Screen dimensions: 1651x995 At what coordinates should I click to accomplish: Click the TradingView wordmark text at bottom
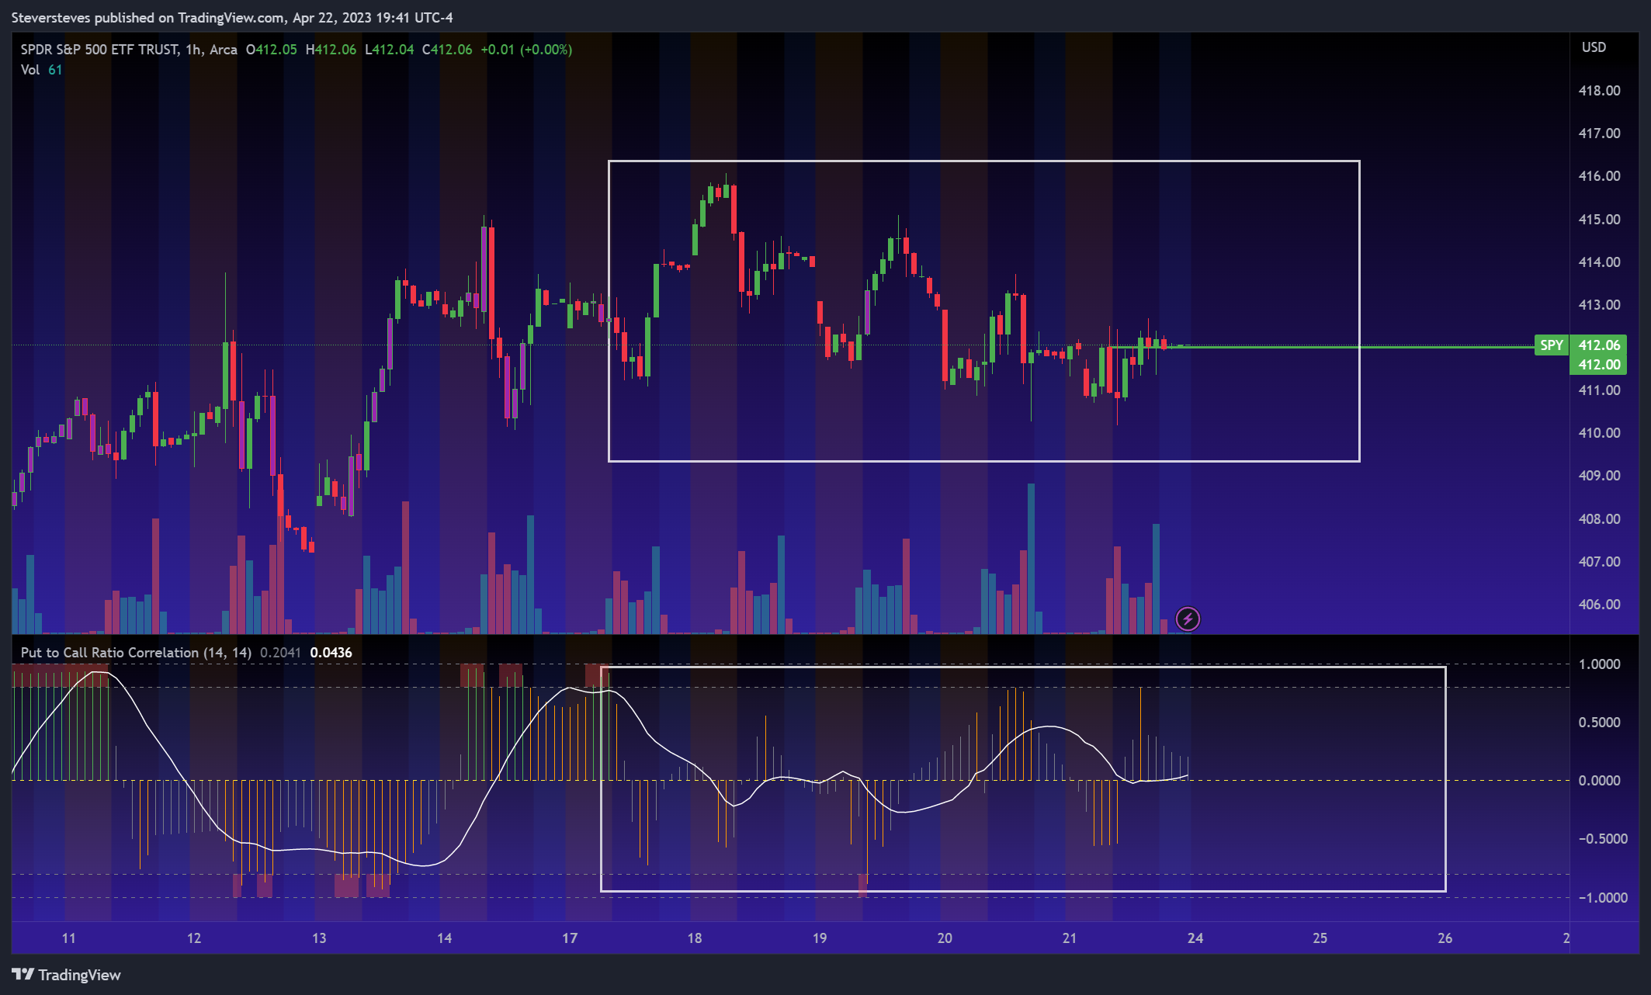click(79, 975)
